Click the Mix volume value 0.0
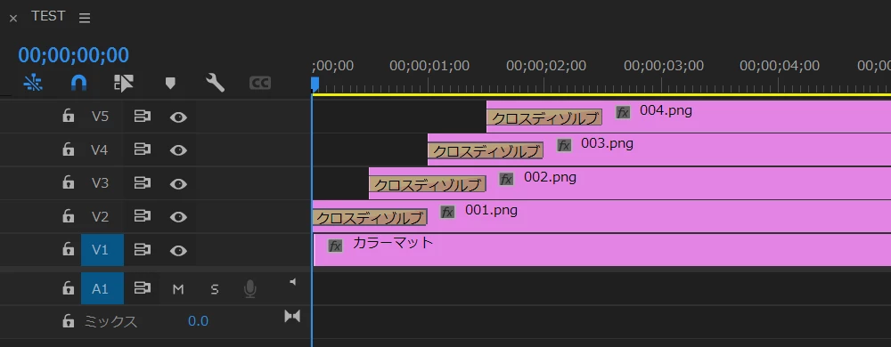This screenshot has height=347, width=891. pyautogui.click(x=198, y=321)
